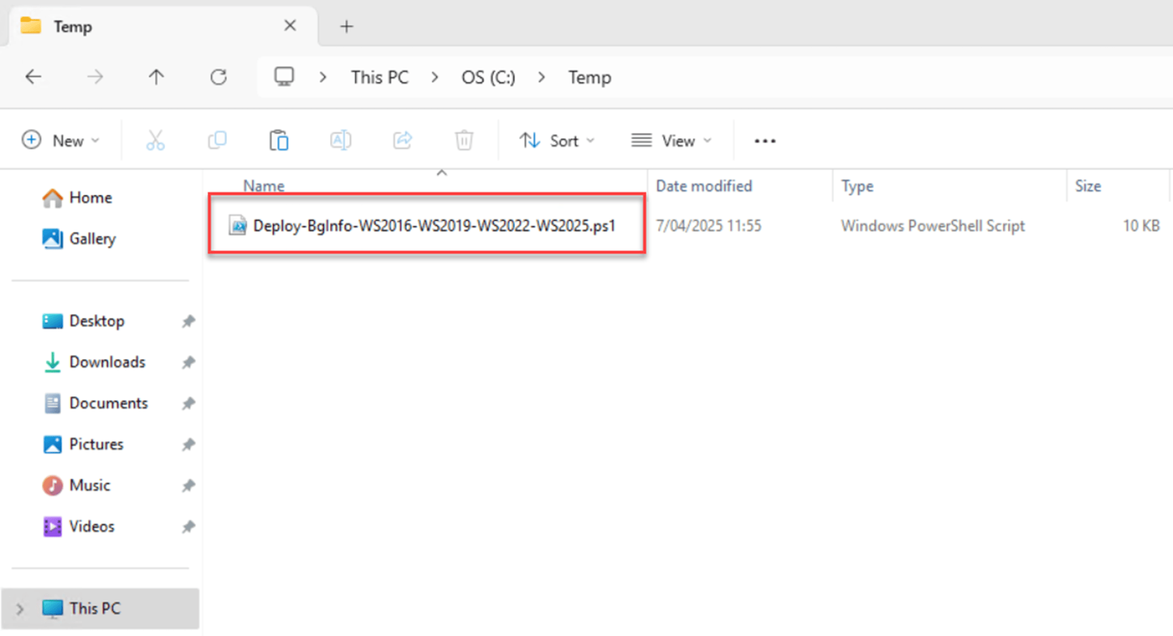Open the New dropdown menu
The image size is (1173, 636).
61,140
